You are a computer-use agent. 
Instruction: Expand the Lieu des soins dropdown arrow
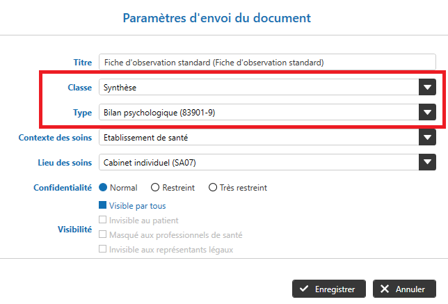427,162
